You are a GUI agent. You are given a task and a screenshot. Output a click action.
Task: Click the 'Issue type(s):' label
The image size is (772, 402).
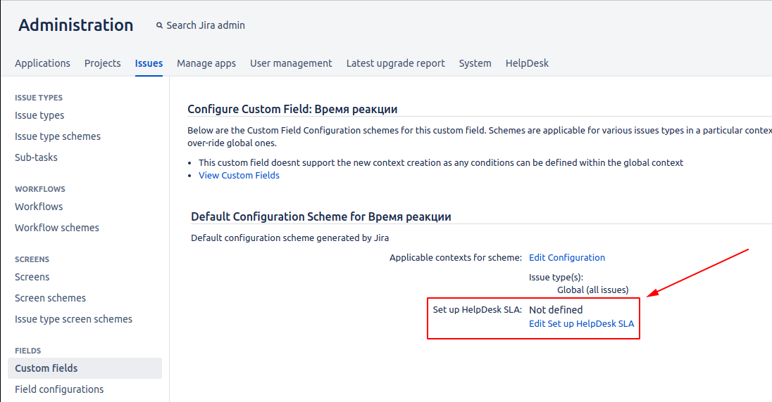pos(556,277)
